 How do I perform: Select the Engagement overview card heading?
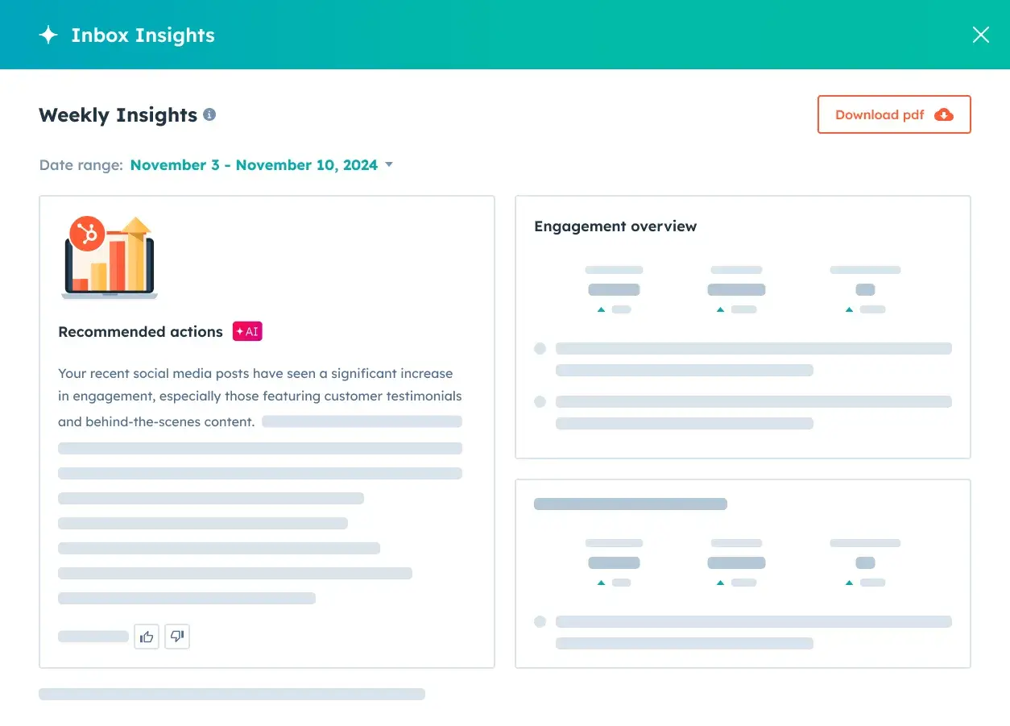coord(615,226)
